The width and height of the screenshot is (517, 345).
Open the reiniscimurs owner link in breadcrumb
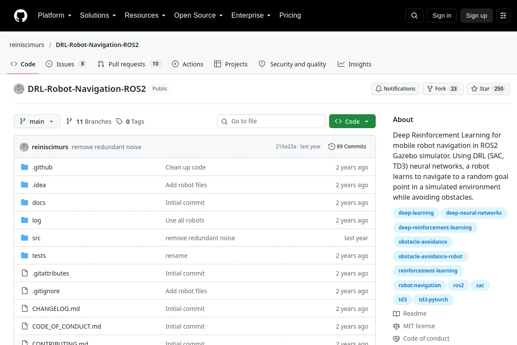27,45
